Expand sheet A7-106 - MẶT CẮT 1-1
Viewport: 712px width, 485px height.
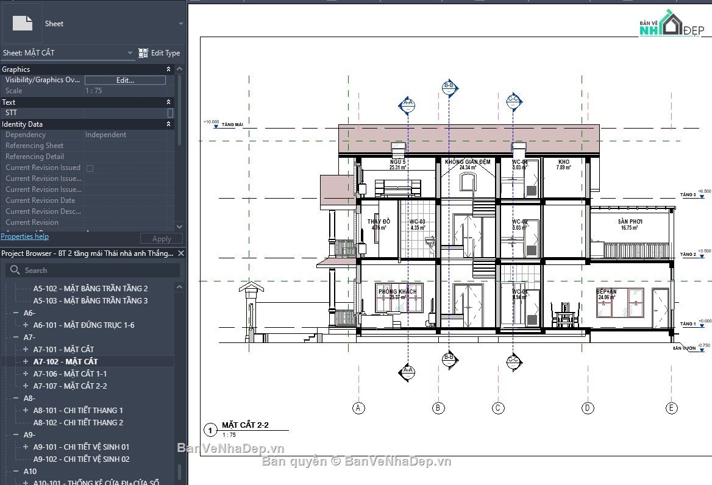point(26,374)
